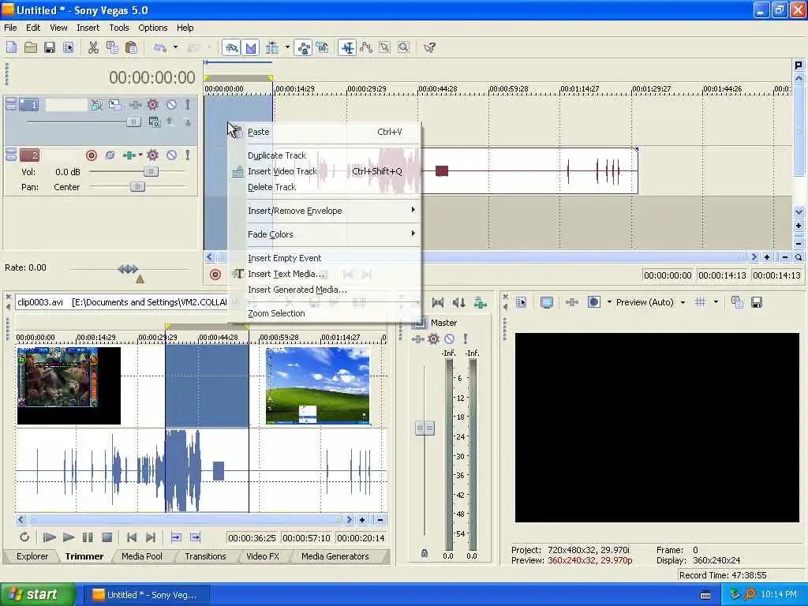The width and height of the screenshot is (808, 606).
Task: Open Track FX on video track 1
Action: (x=153, y=105)
